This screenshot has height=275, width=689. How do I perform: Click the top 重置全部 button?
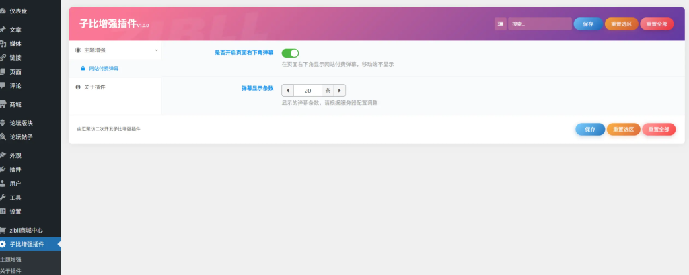(x=657, y=24)
